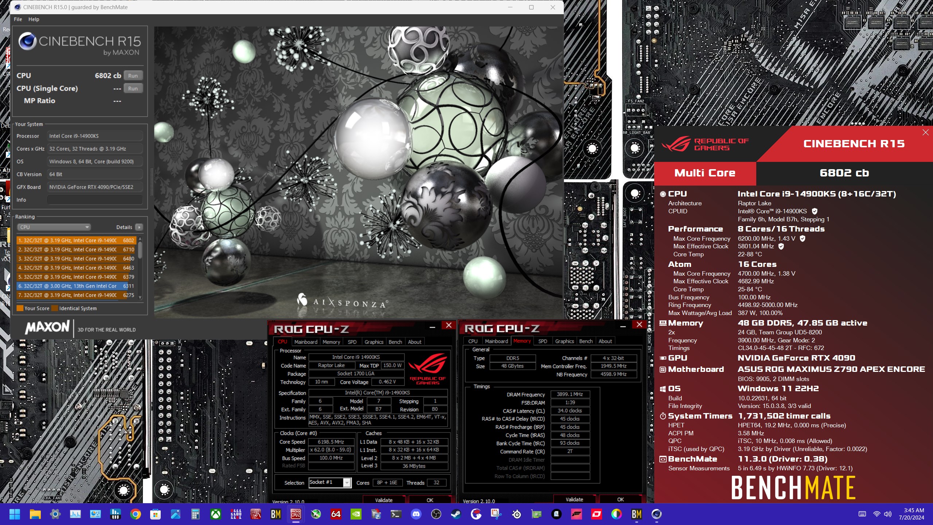Click the Memory section icon in BenchMate

pyautogui.click(x=663, y=323)
